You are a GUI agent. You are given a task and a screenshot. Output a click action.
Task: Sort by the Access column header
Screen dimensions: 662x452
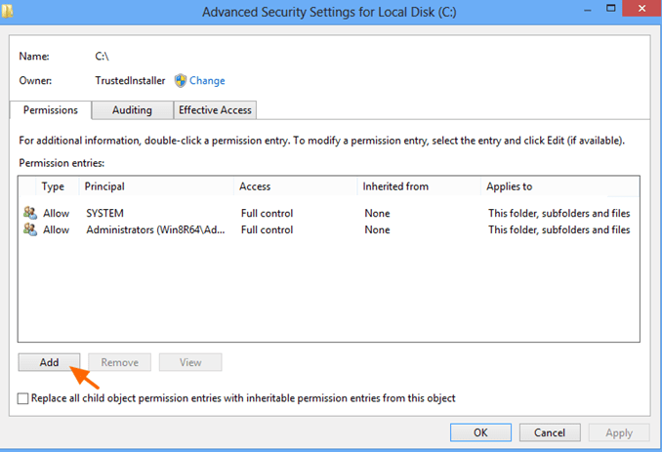[296, 186]
